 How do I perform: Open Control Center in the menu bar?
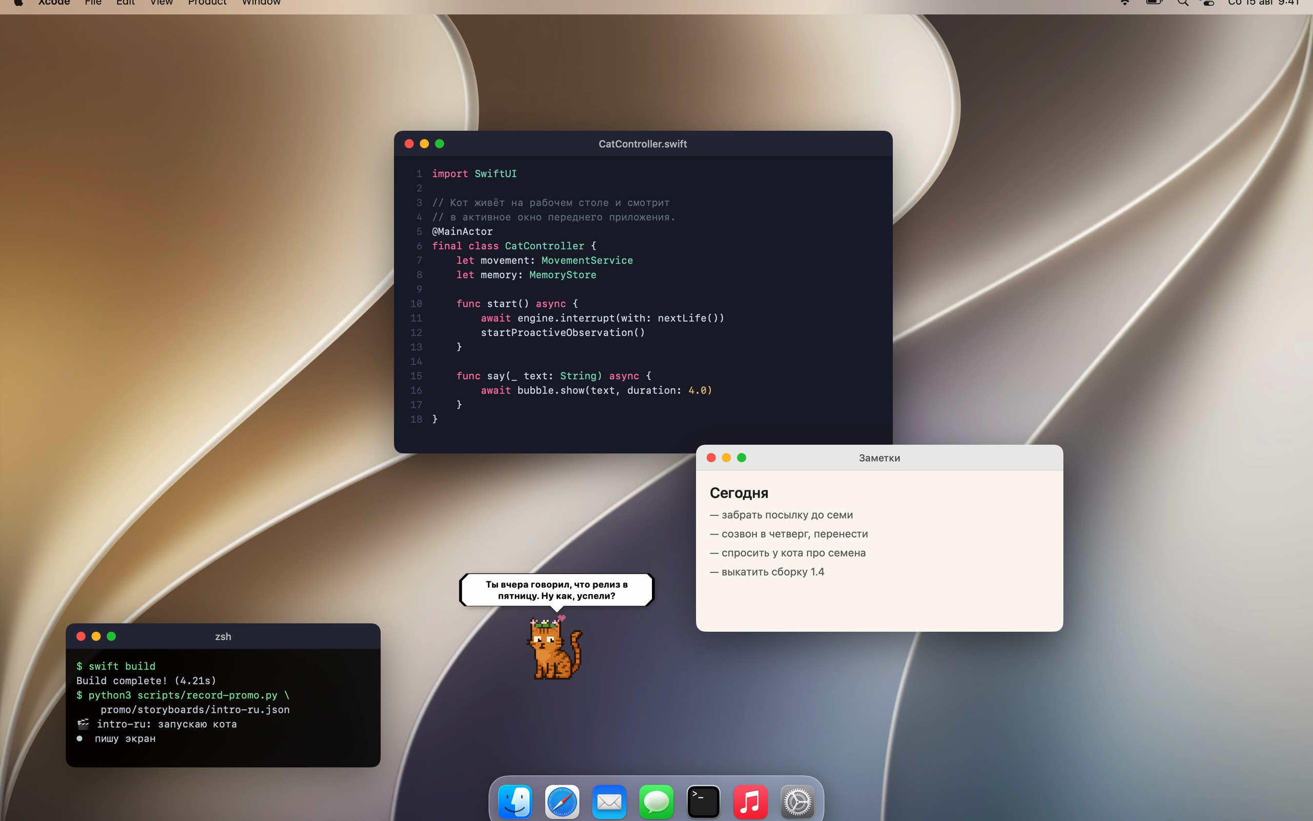(1208, 3)
